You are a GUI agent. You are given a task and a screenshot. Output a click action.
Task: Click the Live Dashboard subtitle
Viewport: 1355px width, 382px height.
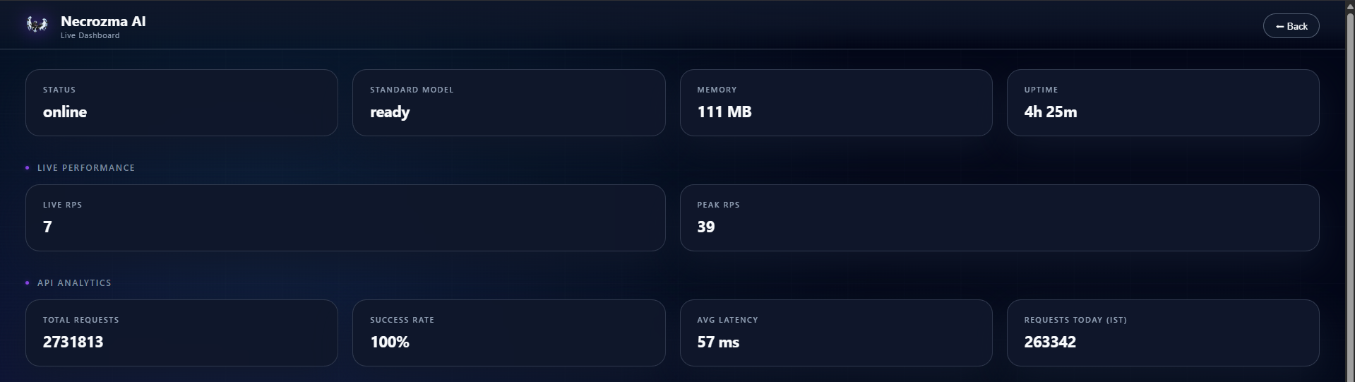click(90, 36)
